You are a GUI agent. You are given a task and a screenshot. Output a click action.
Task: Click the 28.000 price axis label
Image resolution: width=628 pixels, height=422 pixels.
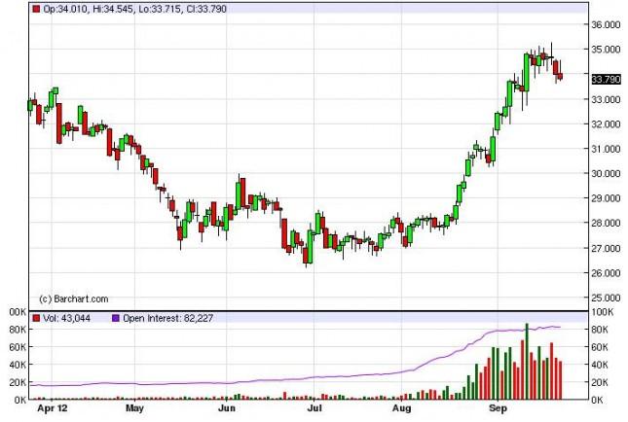606,224
